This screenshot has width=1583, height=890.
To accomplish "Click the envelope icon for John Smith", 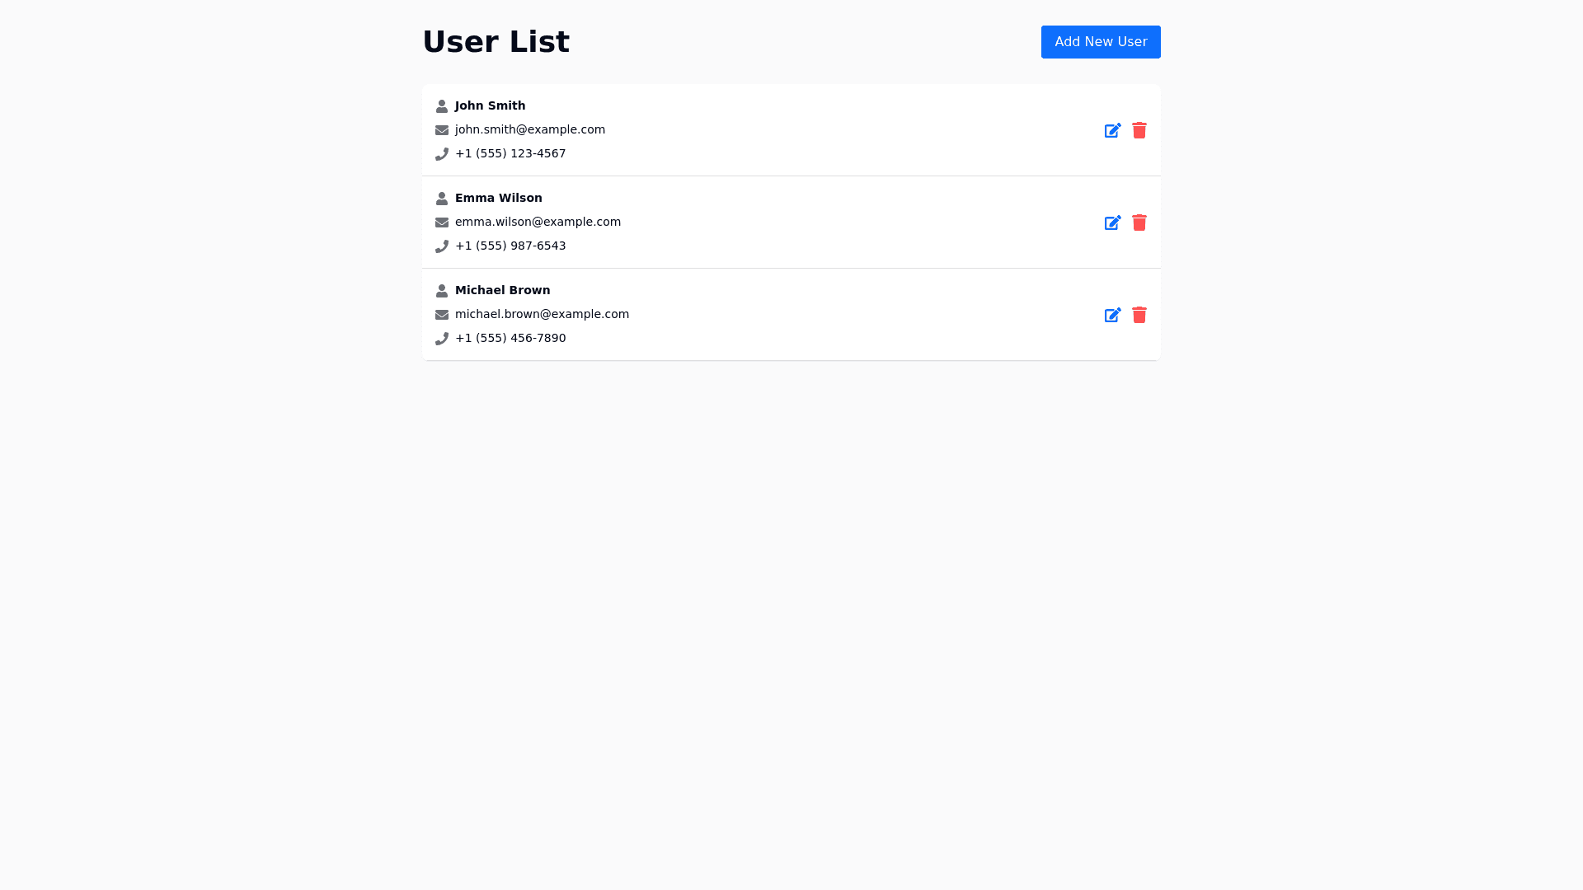I will 442,130.
